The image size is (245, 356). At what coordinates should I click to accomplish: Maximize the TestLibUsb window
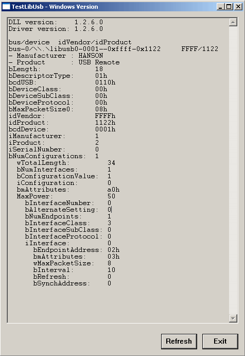(229, 7)
